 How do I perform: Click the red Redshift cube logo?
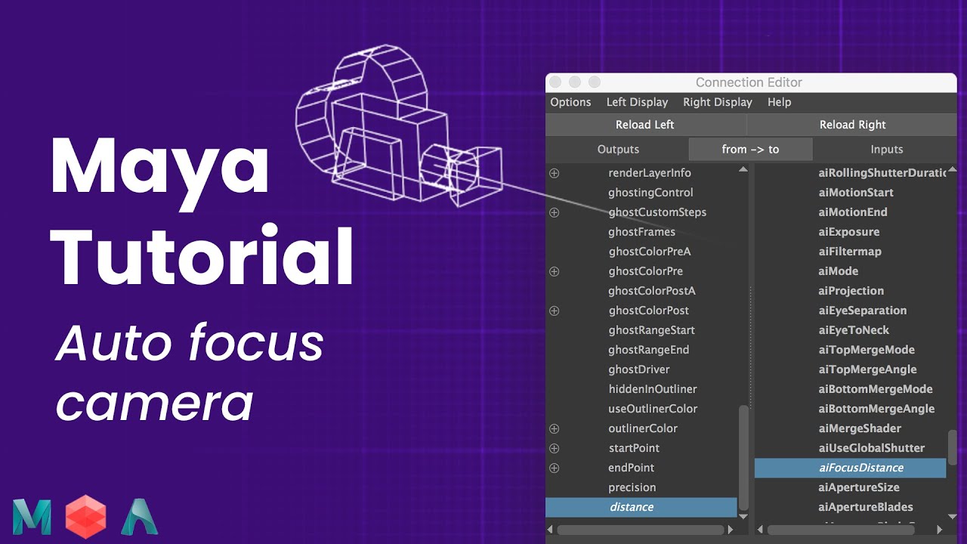86,516
